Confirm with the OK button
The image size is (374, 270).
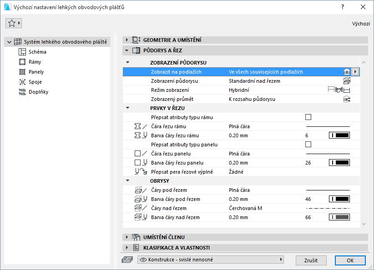[350, 260]
